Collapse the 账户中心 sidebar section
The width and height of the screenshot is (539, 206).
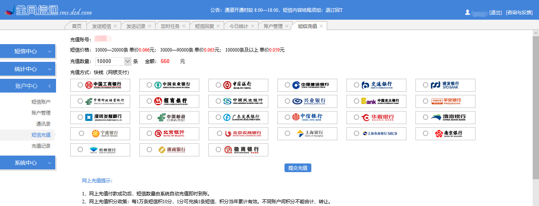(28, 85)
